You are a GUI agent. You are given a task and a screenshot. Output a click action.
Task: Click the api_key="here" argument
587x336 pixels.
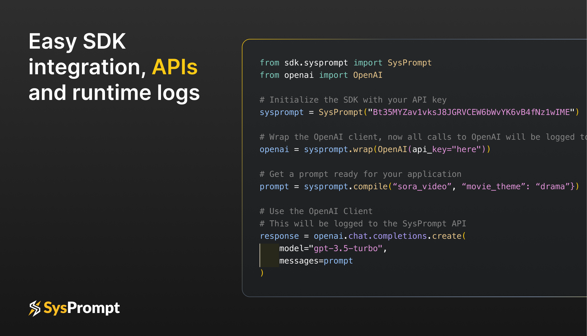click(446, 149)
